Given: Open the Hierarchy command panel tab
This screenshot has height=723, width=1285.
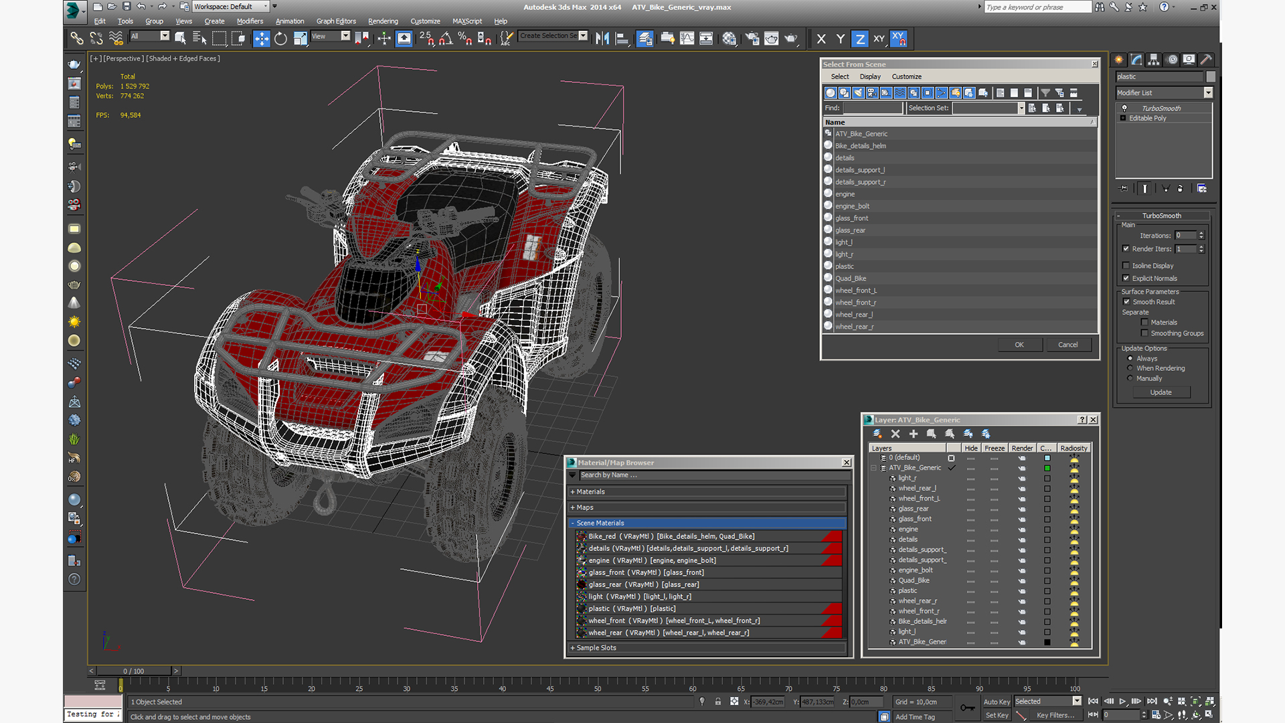Looking at the screenshot, I should tap(1154, 60).
